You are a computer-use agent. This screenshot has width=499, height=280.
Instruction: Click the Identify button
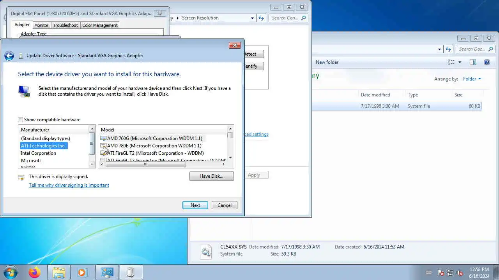coord(254,66)
